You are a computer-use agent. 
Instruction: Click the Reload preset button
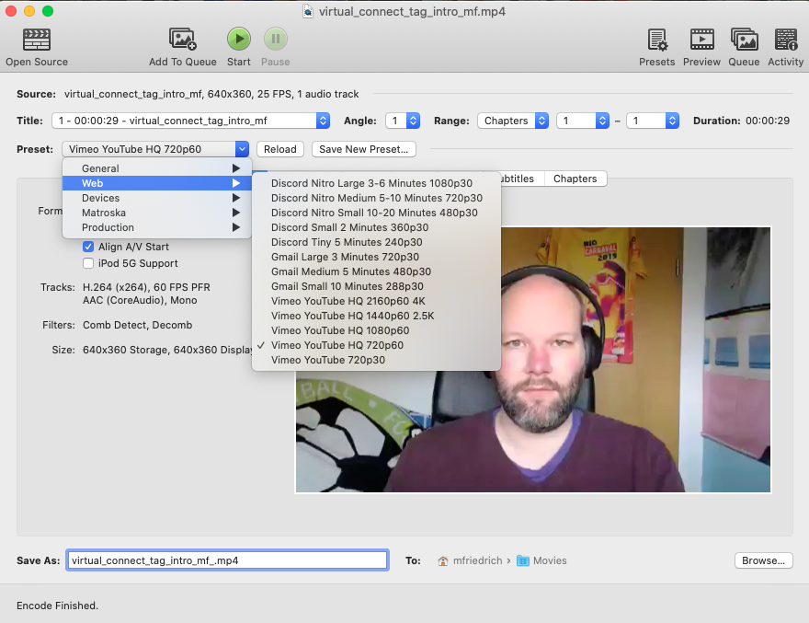pyautogui.click(x=280, y=149)
